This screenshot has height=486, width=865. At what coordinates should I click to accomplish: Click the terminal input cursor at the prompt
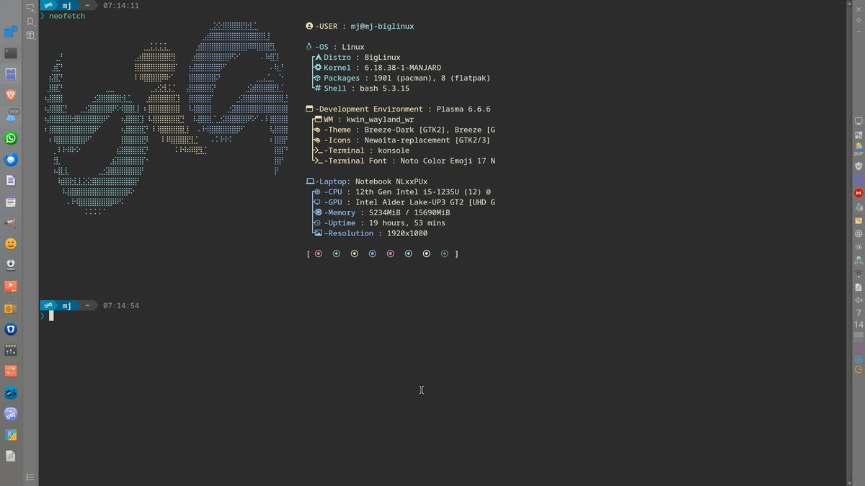[x=51, y=316]
